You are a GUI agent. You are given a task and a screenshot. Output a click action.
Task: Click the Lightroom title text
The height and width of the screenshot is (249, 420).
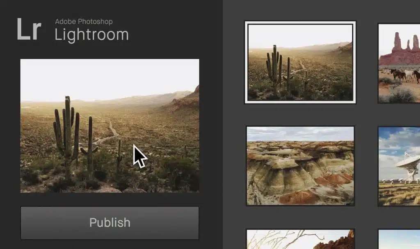[x=91, y=35]
